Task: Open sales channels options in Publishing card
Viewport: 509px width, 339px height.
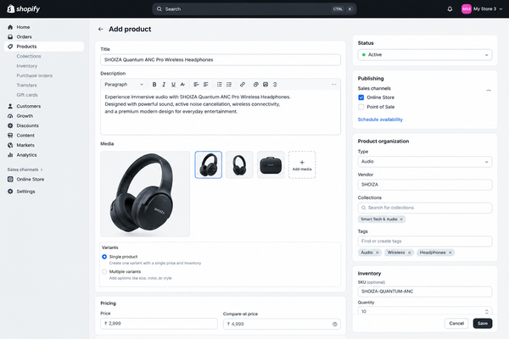Action: click(489, 90)
